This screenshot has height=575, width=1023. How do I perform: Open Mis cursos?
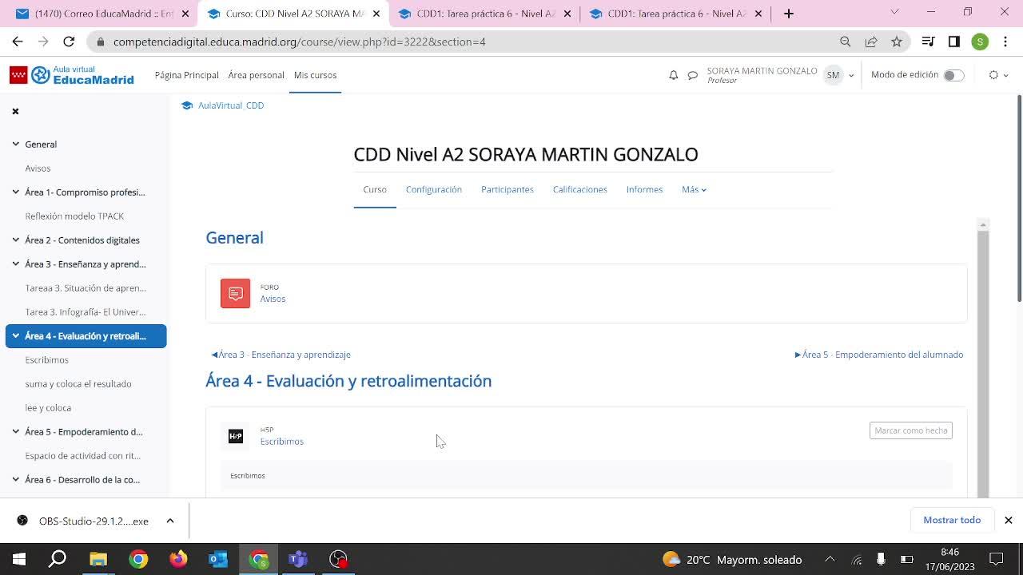[x=315, y=75]
